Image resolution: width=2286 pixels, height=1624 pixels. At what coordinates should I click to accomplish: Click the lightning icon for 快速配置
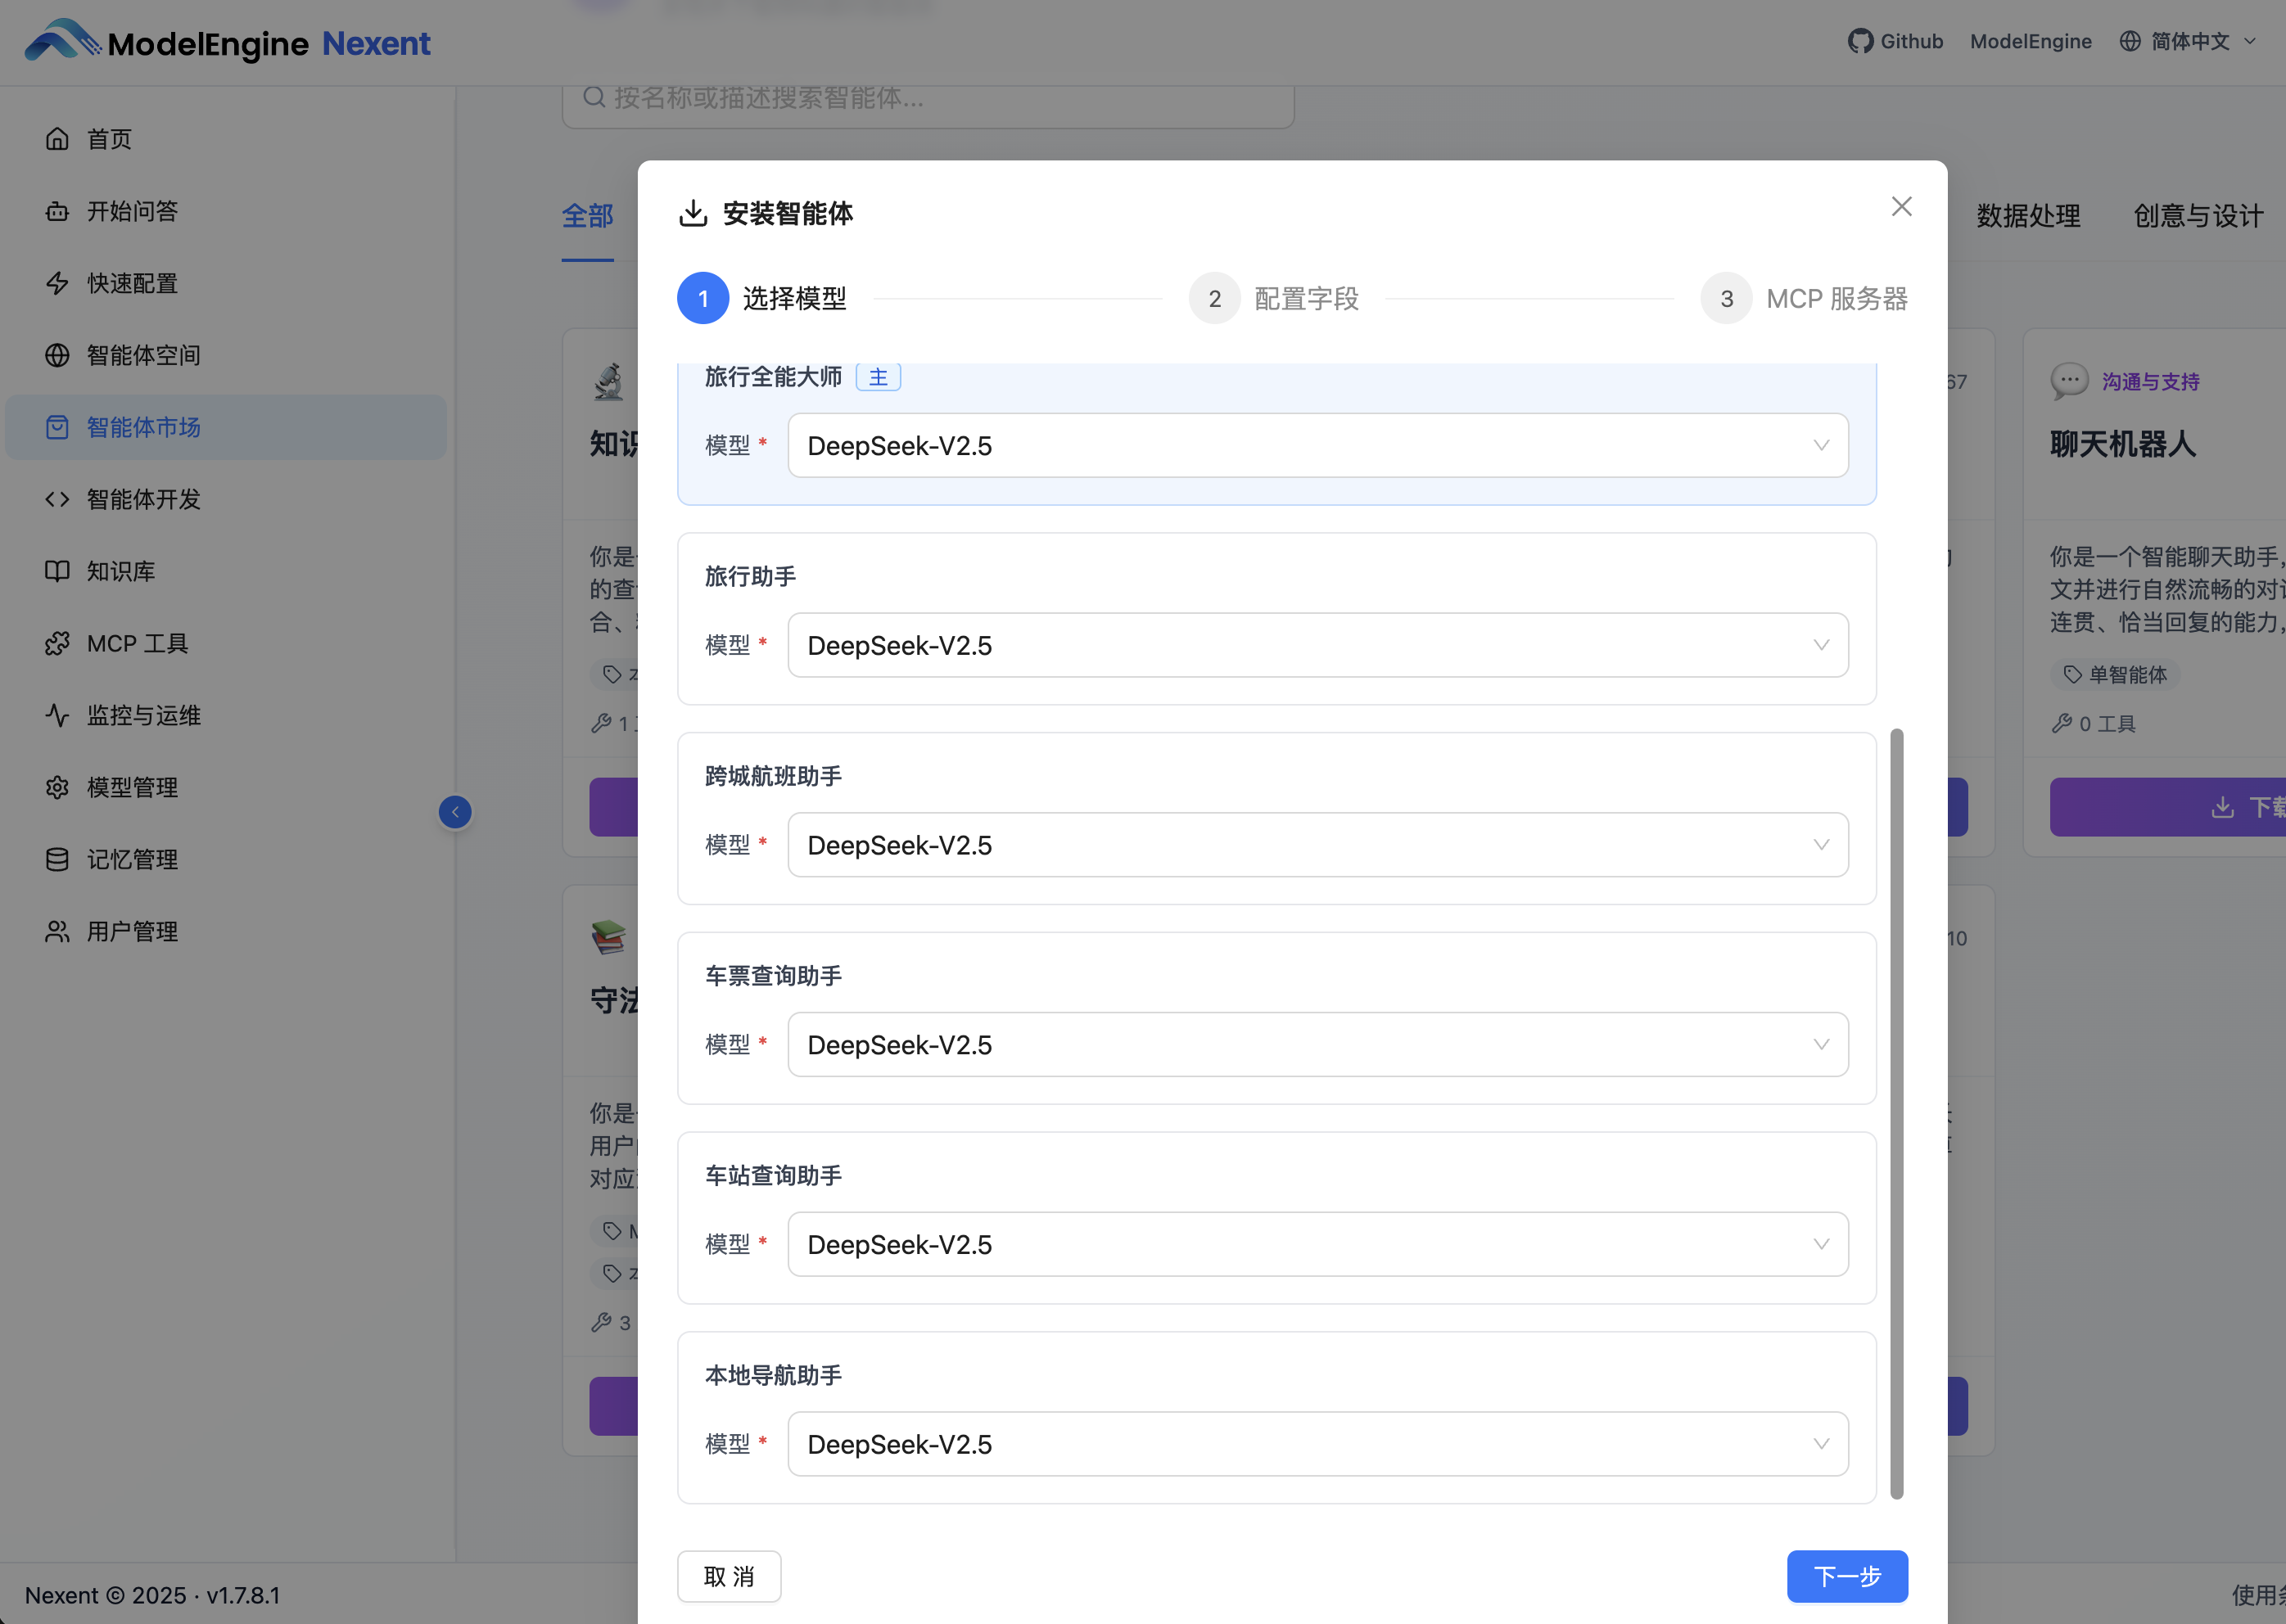pyautogui.click(x=57, y=283)
